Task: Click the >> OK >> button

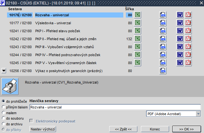Action: pyautogui.click(x=187, y=129)
